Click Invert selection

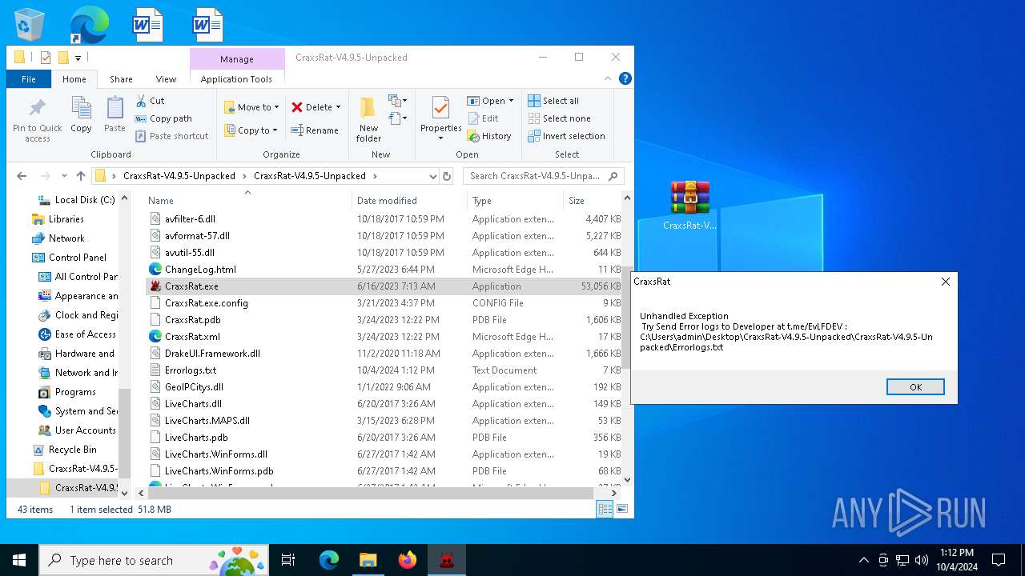pyautogui.click(x=566, y=136)
